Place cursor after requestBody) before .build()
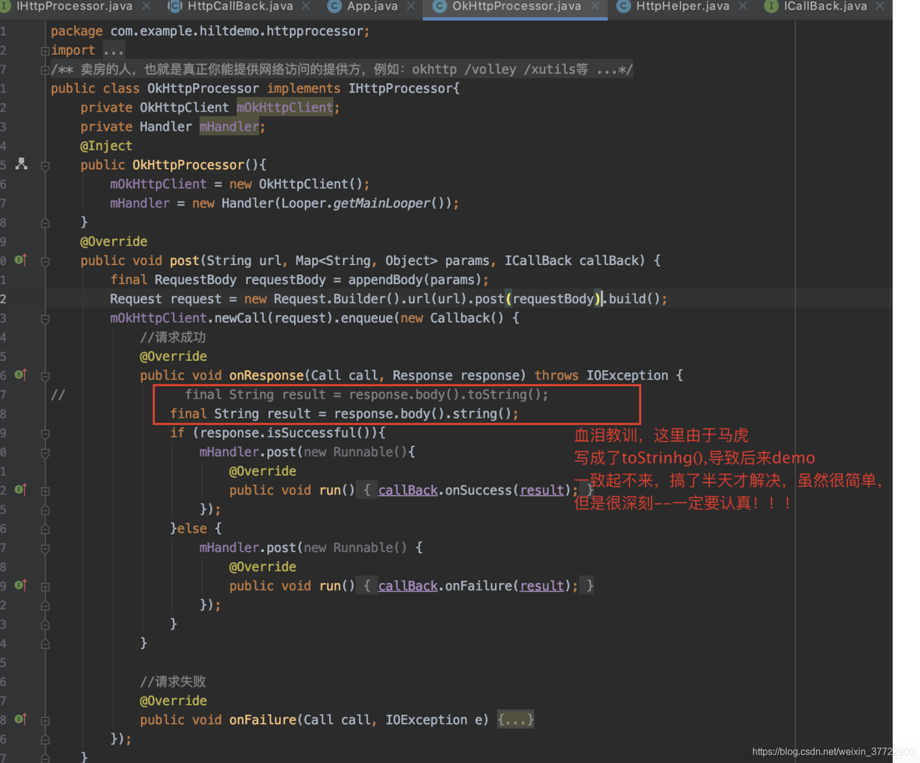This screenshot has height=763, width=920. tap(603, 299)
